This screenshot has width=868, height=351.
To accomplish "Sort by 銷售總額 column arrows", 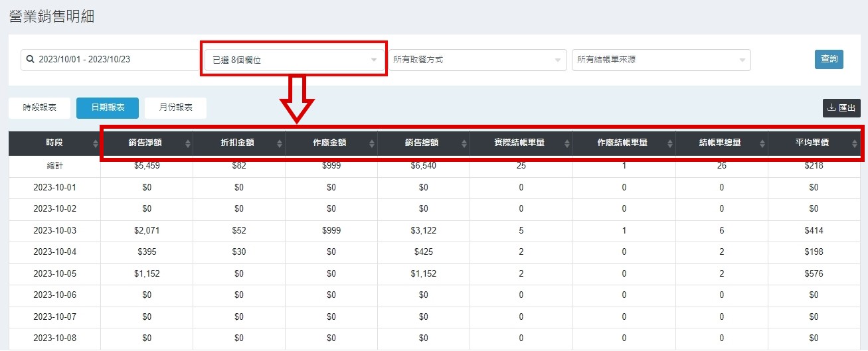I will [464, 143].
